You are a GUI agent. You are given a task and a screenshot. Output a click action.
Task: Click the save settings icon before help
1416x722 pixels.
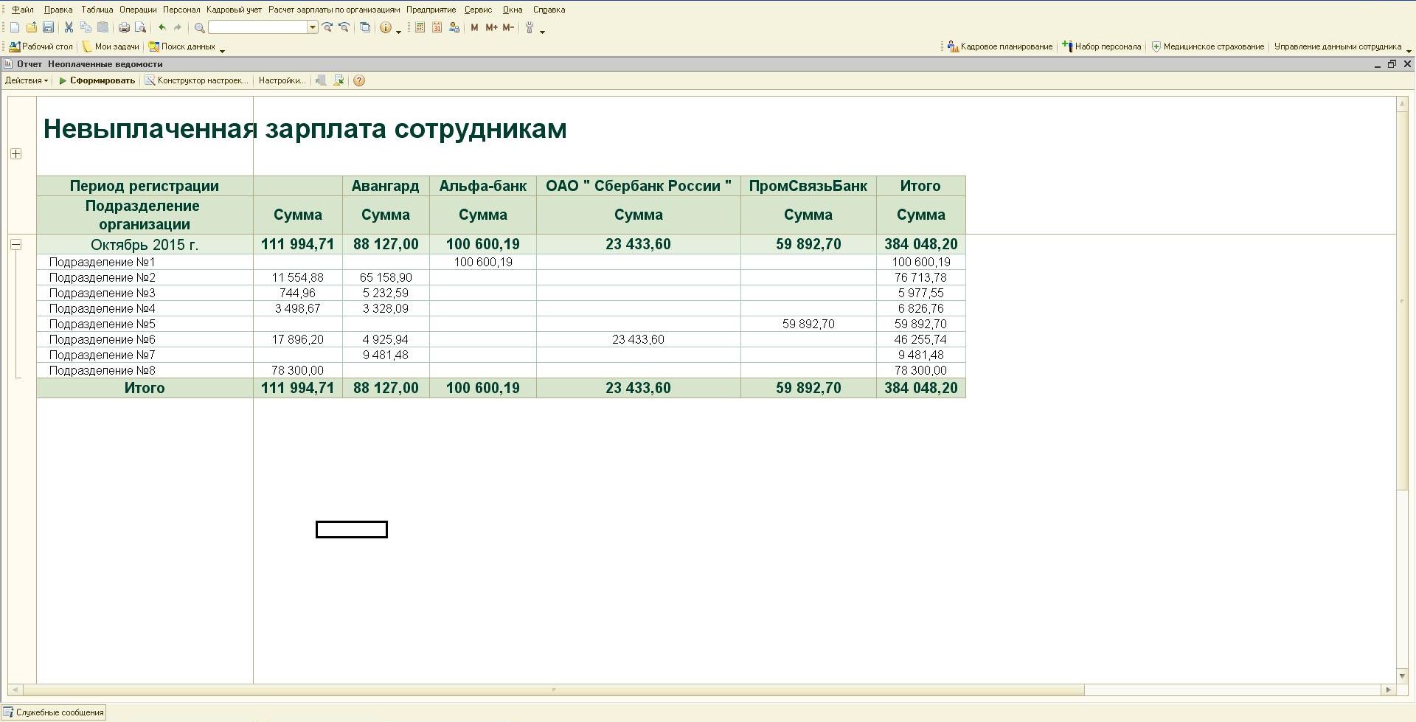pos(339,80)
